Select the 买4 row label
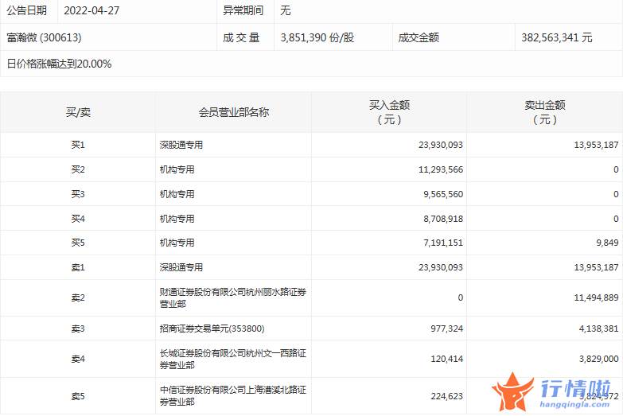 click(x=78, y=219)
